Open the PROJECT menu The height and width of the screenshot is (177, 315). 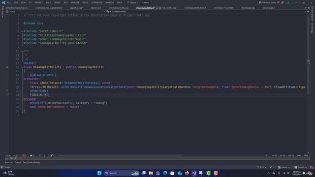point(38,2)
